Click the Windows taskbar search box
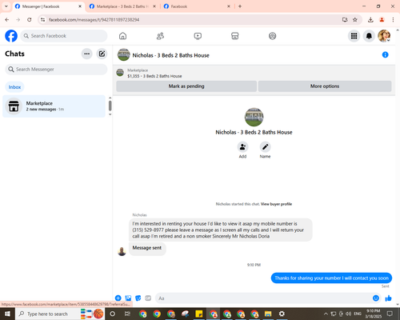The width and height of the screenshot is (400, 320). click(x=60, y=314)
